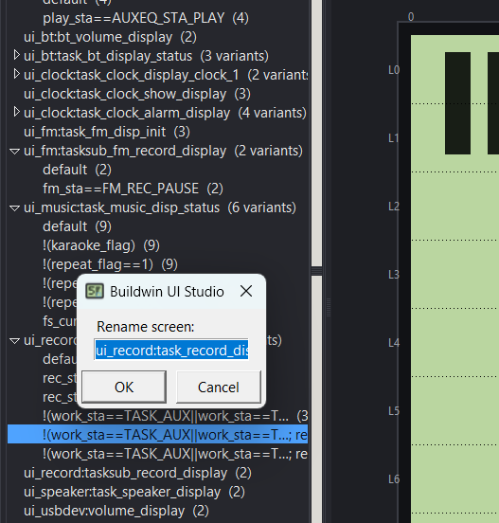Cancel the Rename screen dialog
499x523 pixels.
(219, 387)
